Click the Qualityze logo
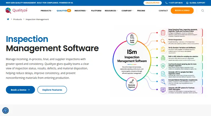Viewport: 211px width, 116px height. 16,11
